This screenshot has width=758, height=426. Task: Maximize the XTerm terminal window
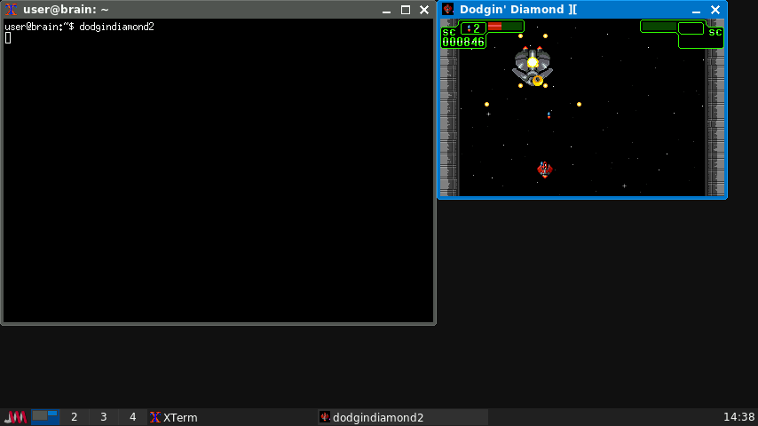(x=406, y=10)
